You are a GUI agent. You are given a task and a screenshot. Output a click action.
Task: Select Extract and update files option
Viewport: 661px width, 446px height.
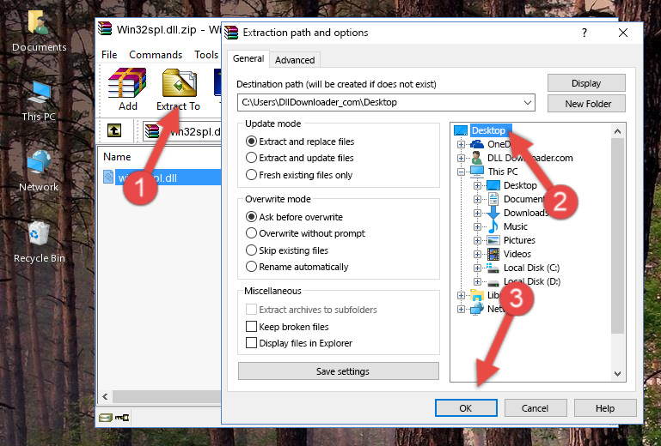click(x=300, y=158)
